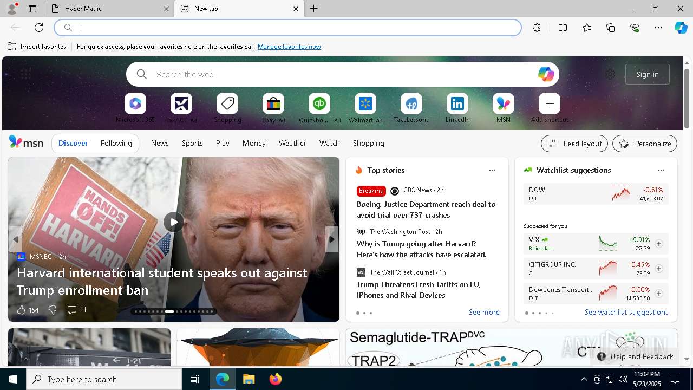Screen dimensions: 693x390
Task: Open the Copilot sidebar icon
Action: tap(681, 28)
